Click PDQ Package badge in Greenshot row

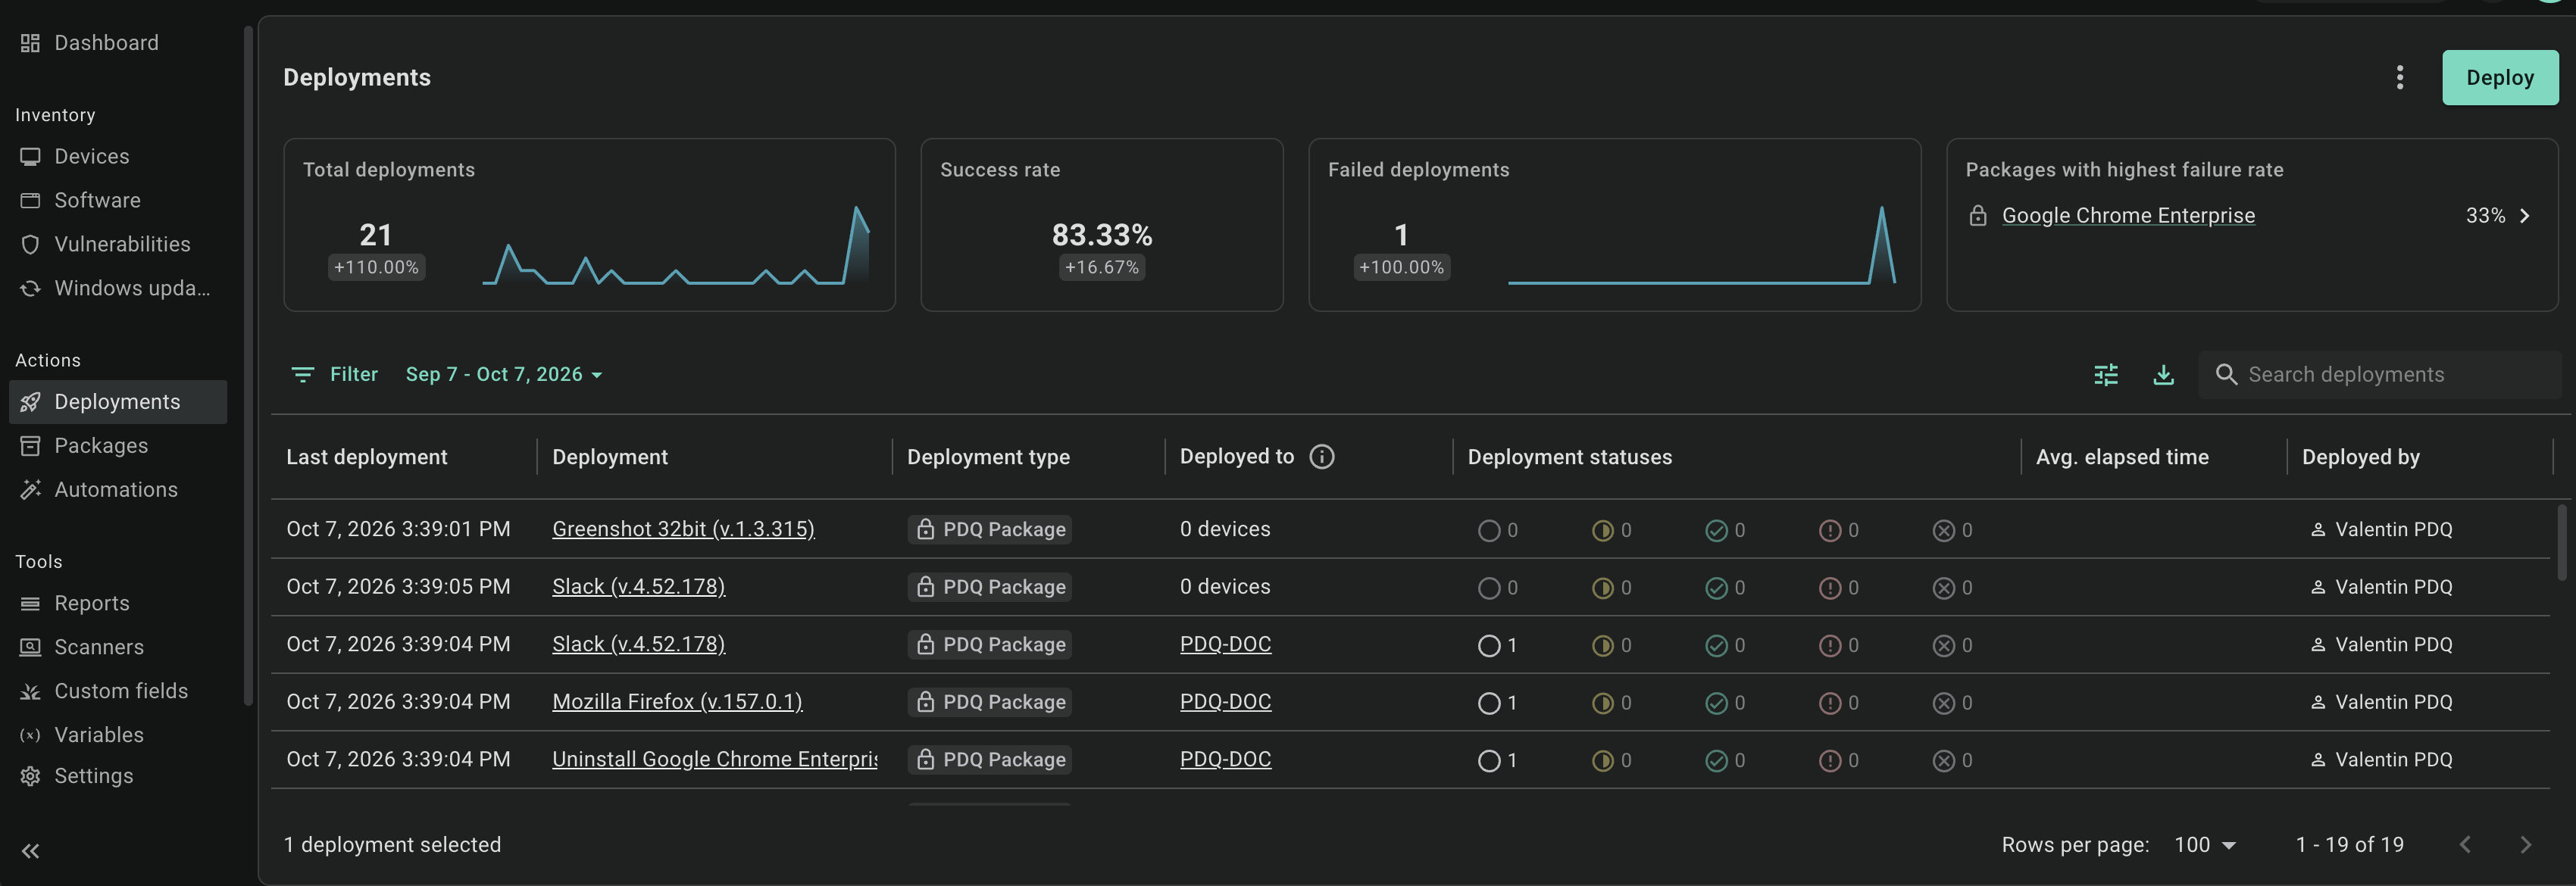989,530
